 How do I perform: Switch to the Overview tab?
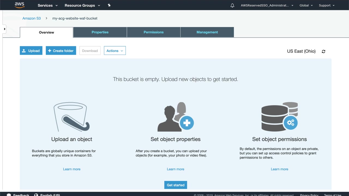tap(47, 32)
